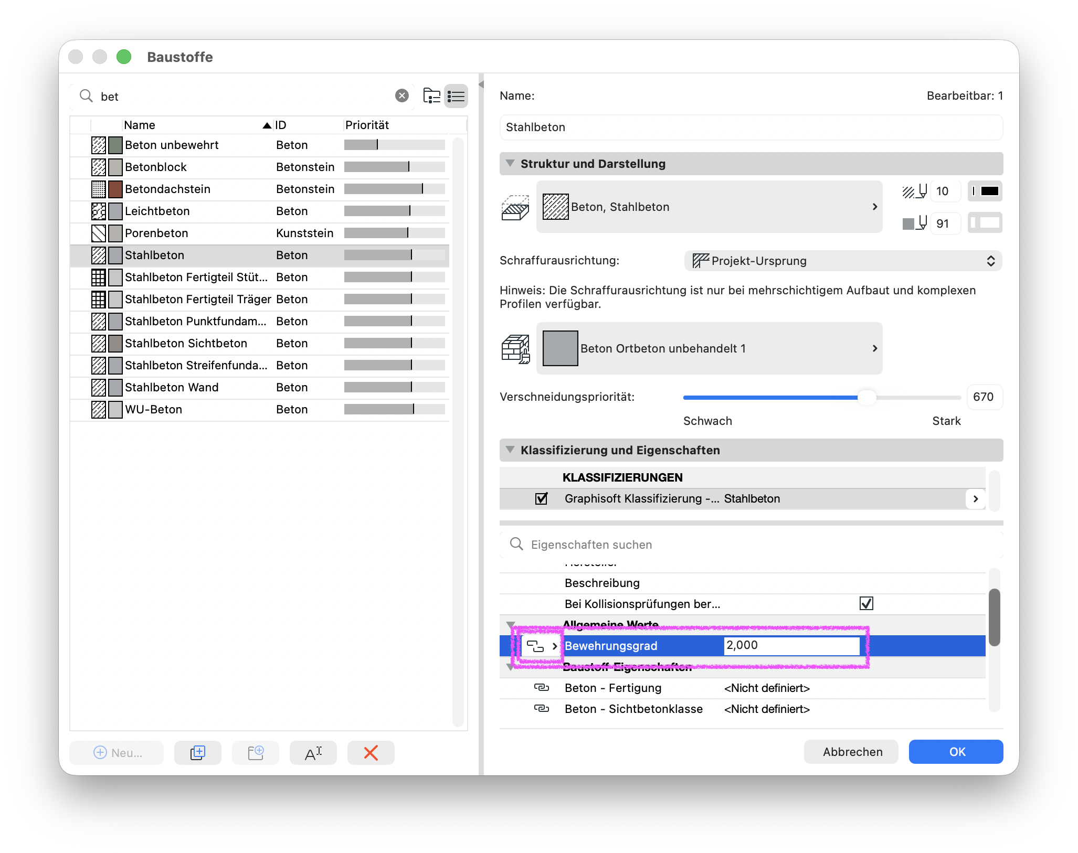The width and height of the screenshot is (1078, 853).
Task: Click the Verschneidungspriorität slider handle
Action: click(866, 397)
